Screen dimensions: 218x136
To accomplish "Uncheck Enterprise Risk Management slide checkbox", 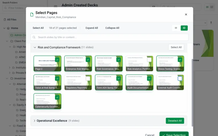I will point(88,60).
